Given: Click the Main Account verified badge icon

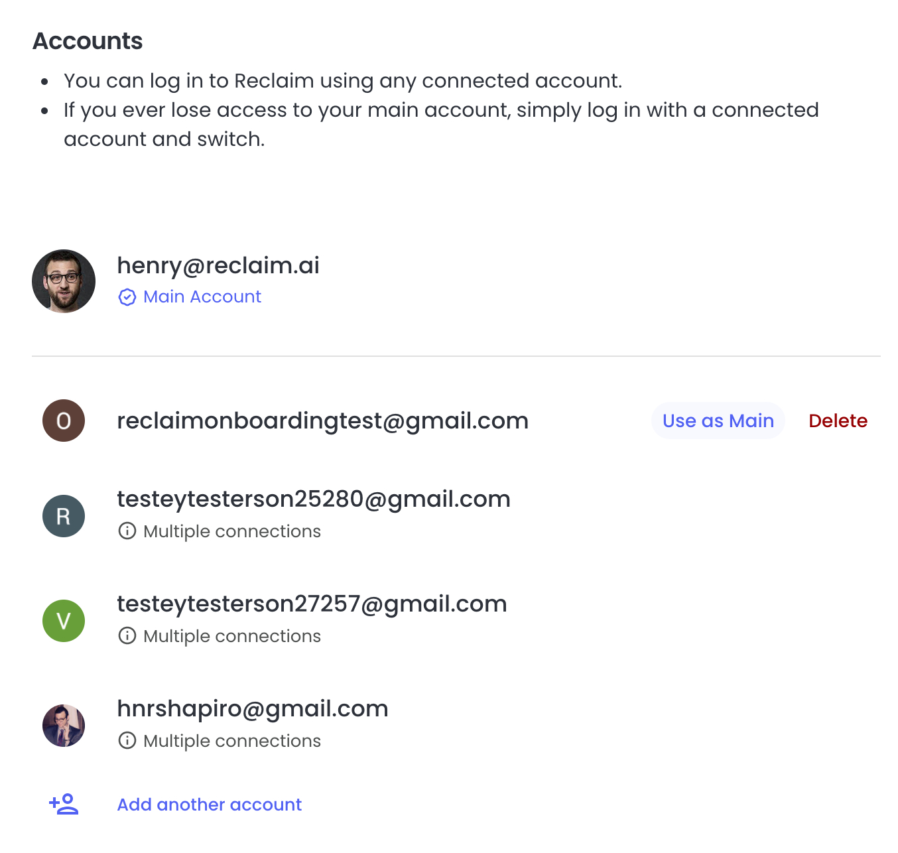Looking at the screenshot, I should [127, 297].
